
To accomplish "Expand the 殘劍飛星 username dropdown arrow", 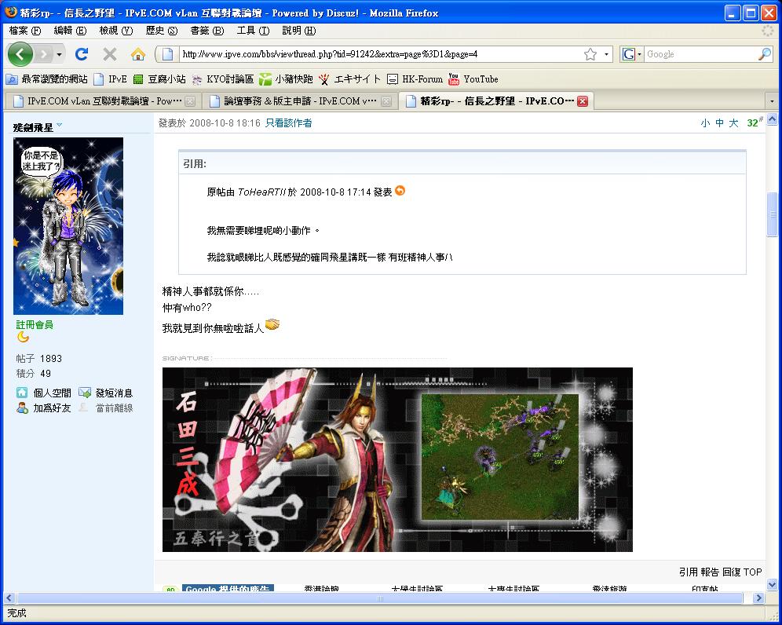I will point(60,126).
